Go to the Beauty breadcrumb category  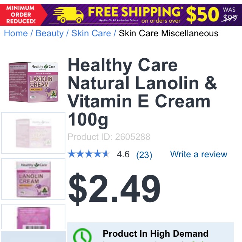[x=50, y=33]
